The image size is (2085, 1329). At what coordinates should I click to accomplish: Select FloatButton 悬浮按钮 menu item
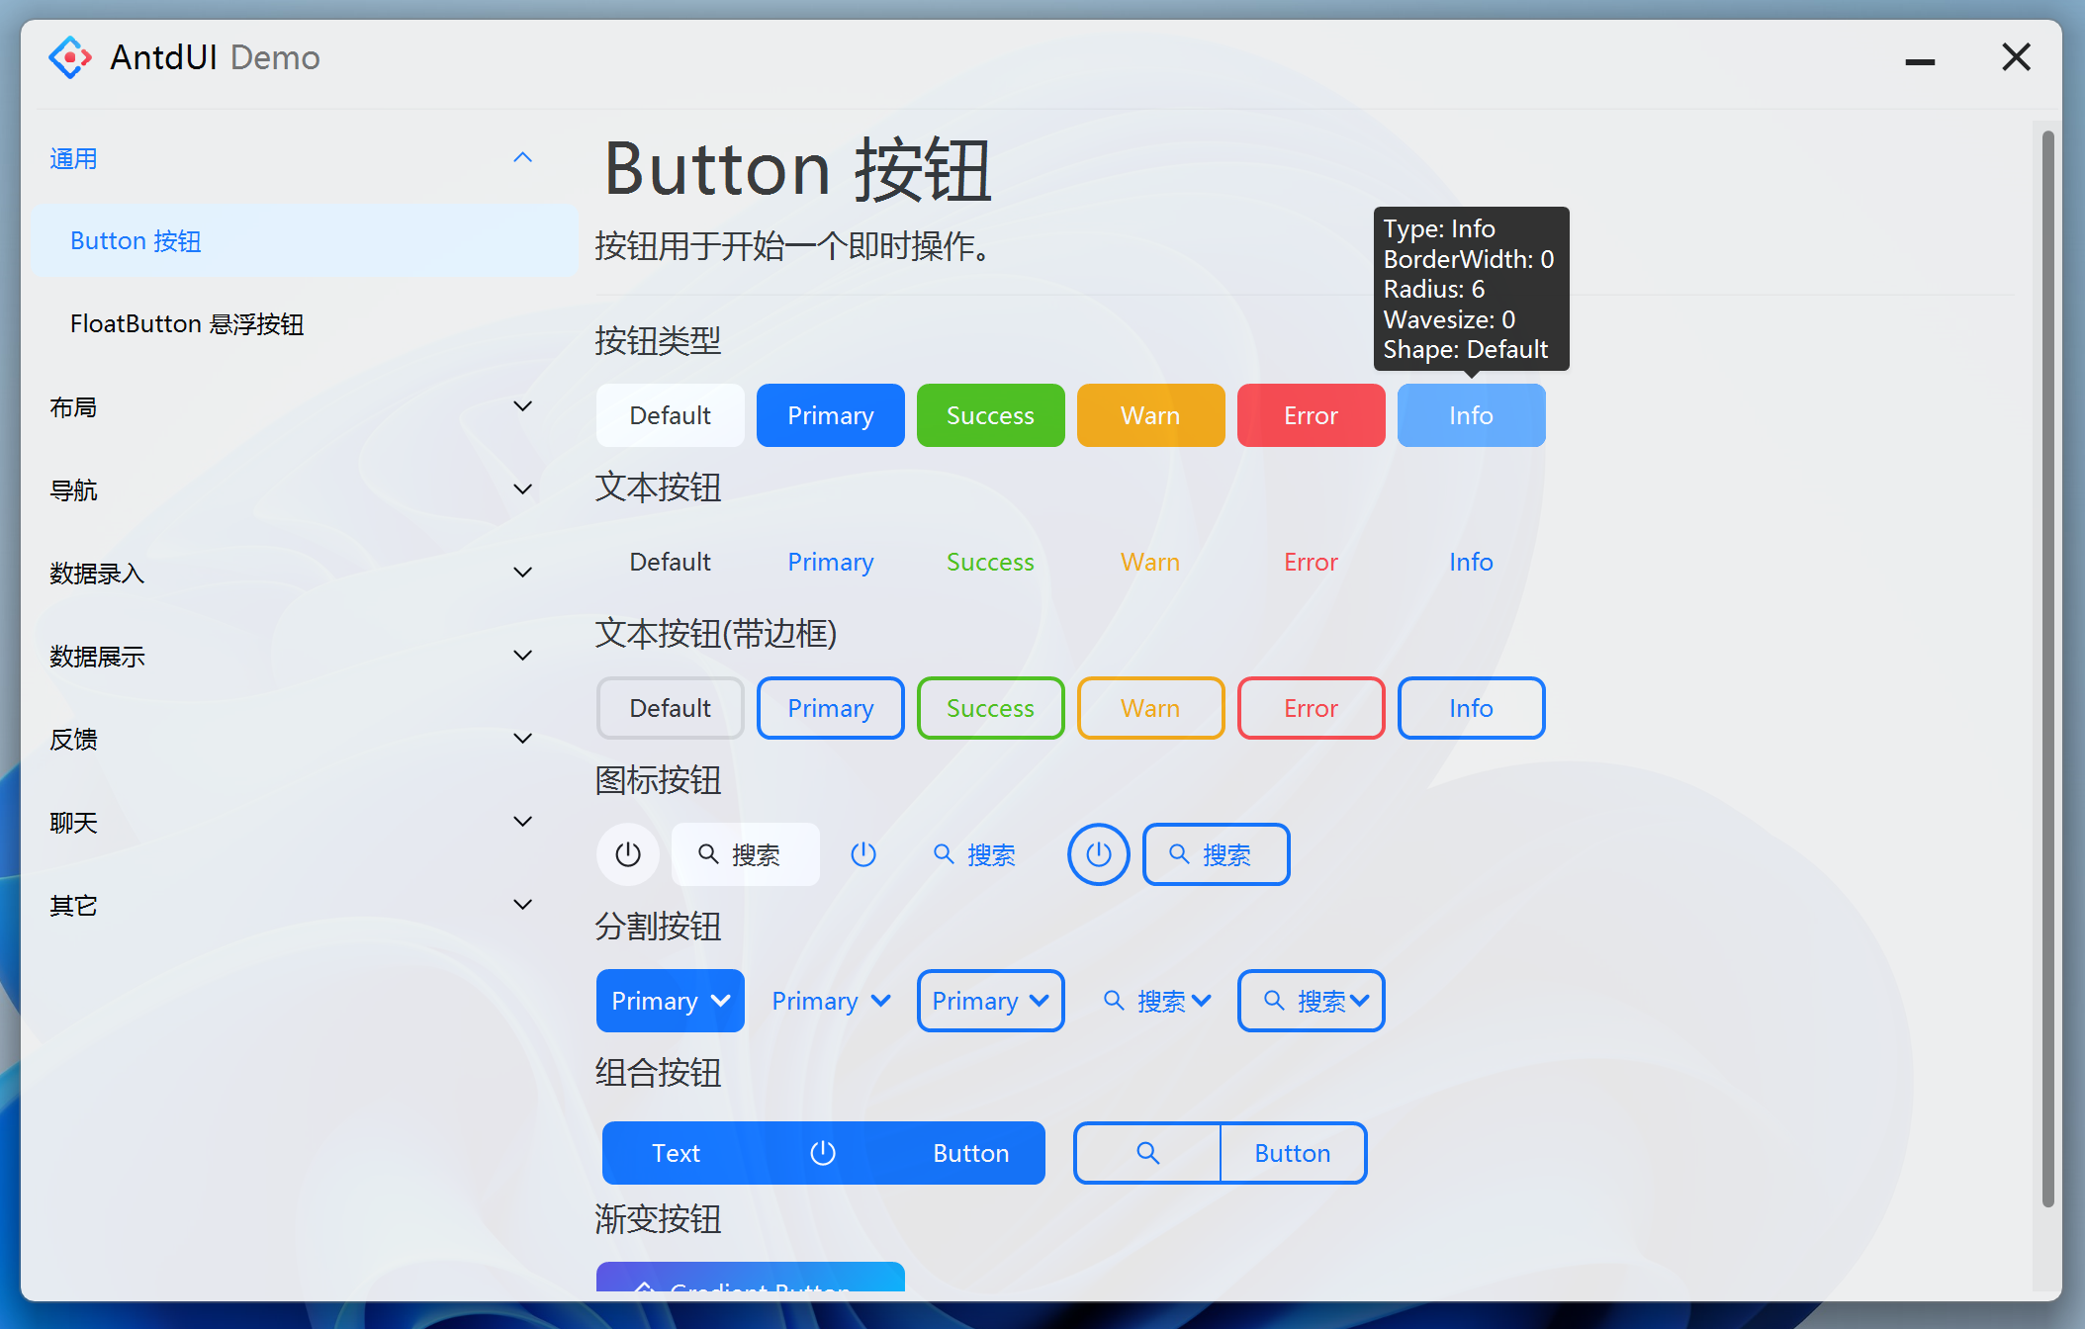tap(187, 324)
